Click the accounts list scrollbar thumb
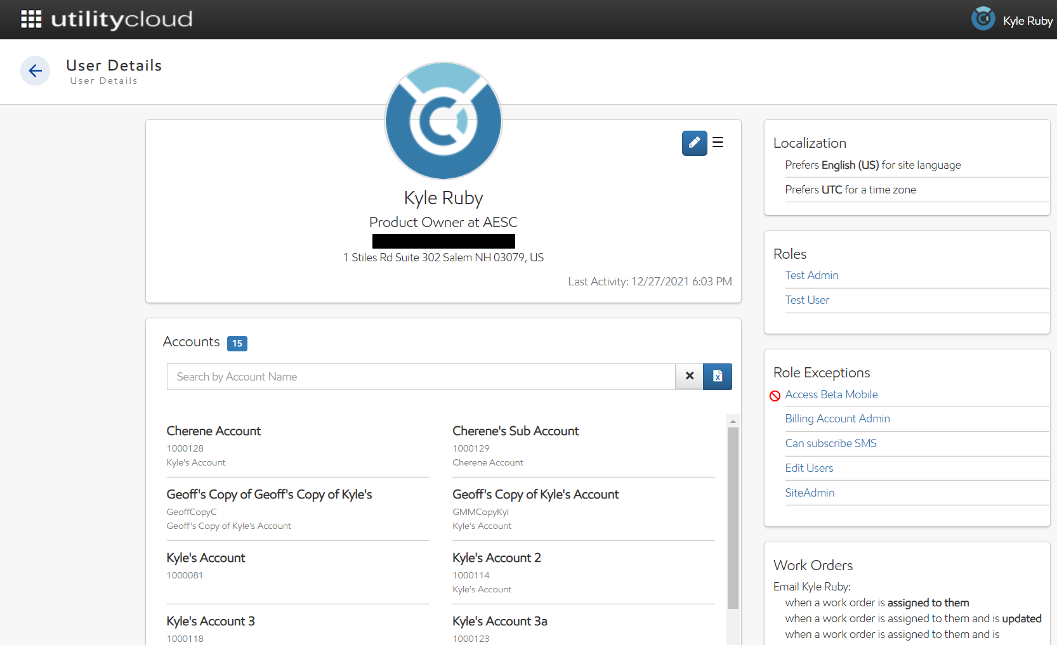Screen dimensions: 1057x645 coord(733,517)
